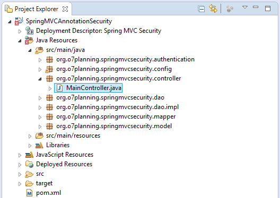Click the Deployed Resources folder icon
This screenshot has width=280, height=198.
point(29,164)
